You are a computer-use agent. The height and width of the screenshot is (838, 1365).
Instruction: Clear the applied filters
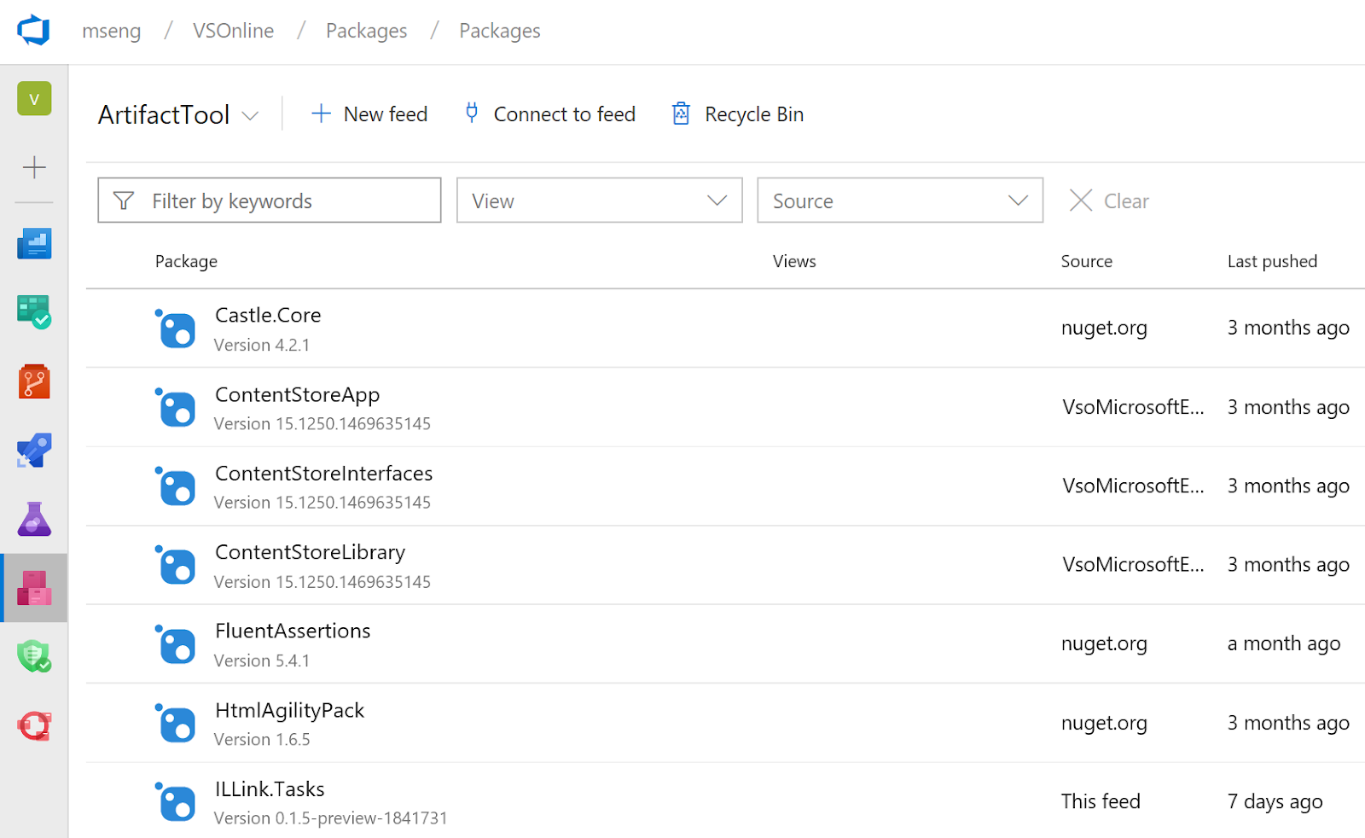1109,201
